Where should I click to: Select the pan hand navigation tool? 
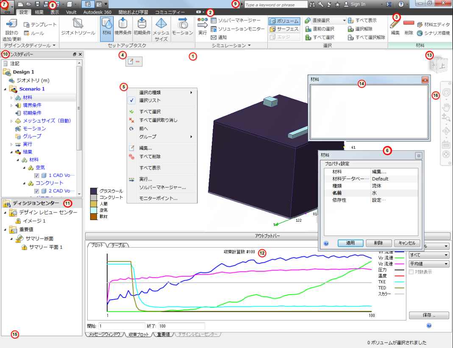point(446,108)
